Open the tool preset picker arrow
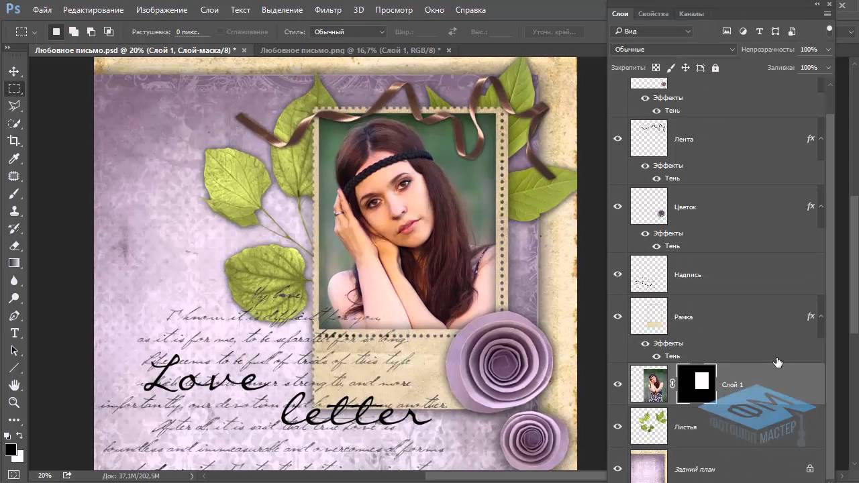 coord(34,32)
